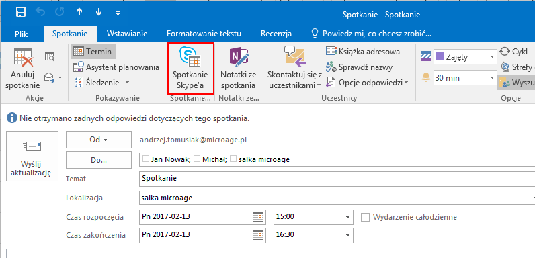Select the Termin view
The width and height of the screenshot is (535, 258).
click(93, 52)
